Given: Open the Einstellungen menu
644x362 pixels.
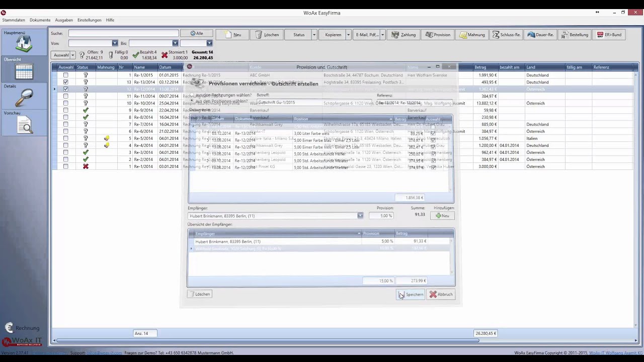Looking at the screenshot, I should pos(89,20).
